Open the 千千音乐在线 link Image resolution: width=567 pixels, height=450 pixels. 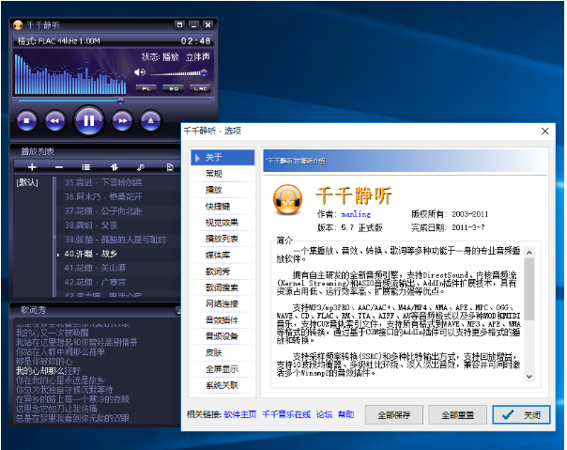click(x=286, y=414)
